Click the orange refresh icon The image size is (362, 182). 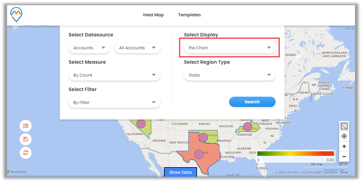tap(26, 152)
